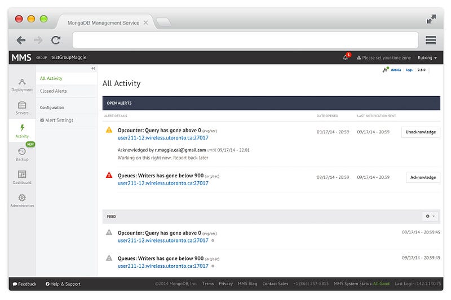Image resolution: width=451 pixels, height=300 pixels.
Task: Open the Dashboard section in sidebar
Action: tap(22, 177)
